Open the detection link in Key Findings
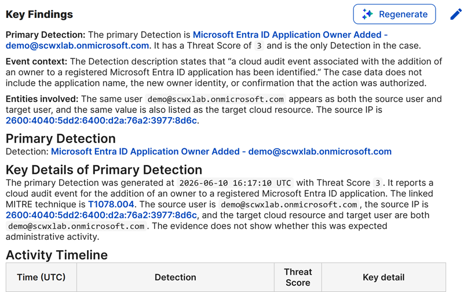Viewport: 464px width, 292px height. pyautogui.click(x=196, y=40)
